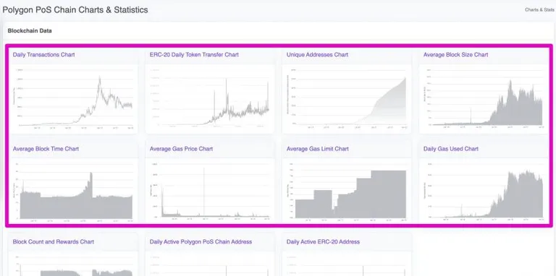
Task: Open the Daily Active ERC-20 Address link
Action: click(x=323, y=241)
